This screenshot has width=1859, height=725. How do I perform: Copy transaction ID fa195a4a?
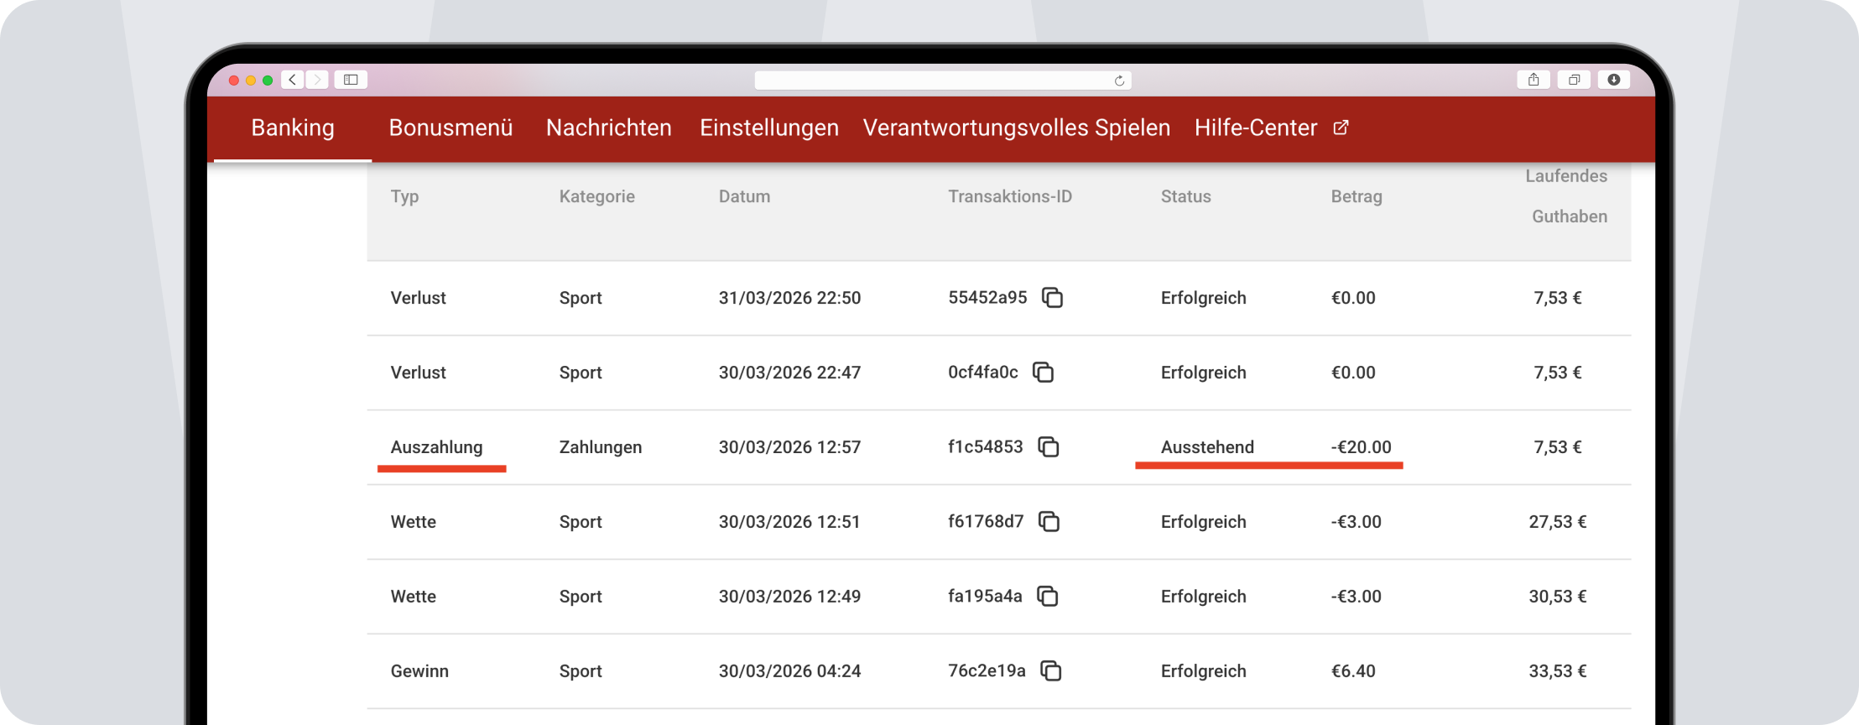click(x=1047, y=597)
